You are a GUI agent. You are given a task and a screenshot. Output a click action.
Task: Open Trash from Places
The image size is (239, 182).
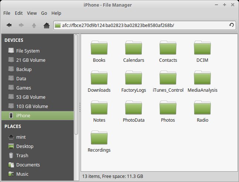(x=22, y=155)
